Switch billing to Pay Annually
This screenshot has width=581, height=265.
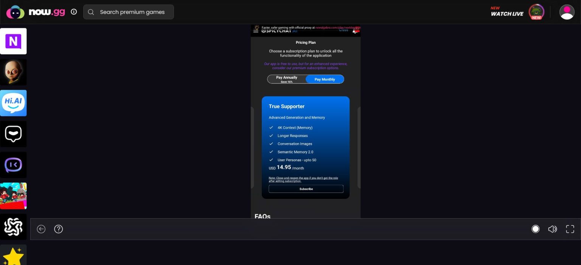click(287, 79)
